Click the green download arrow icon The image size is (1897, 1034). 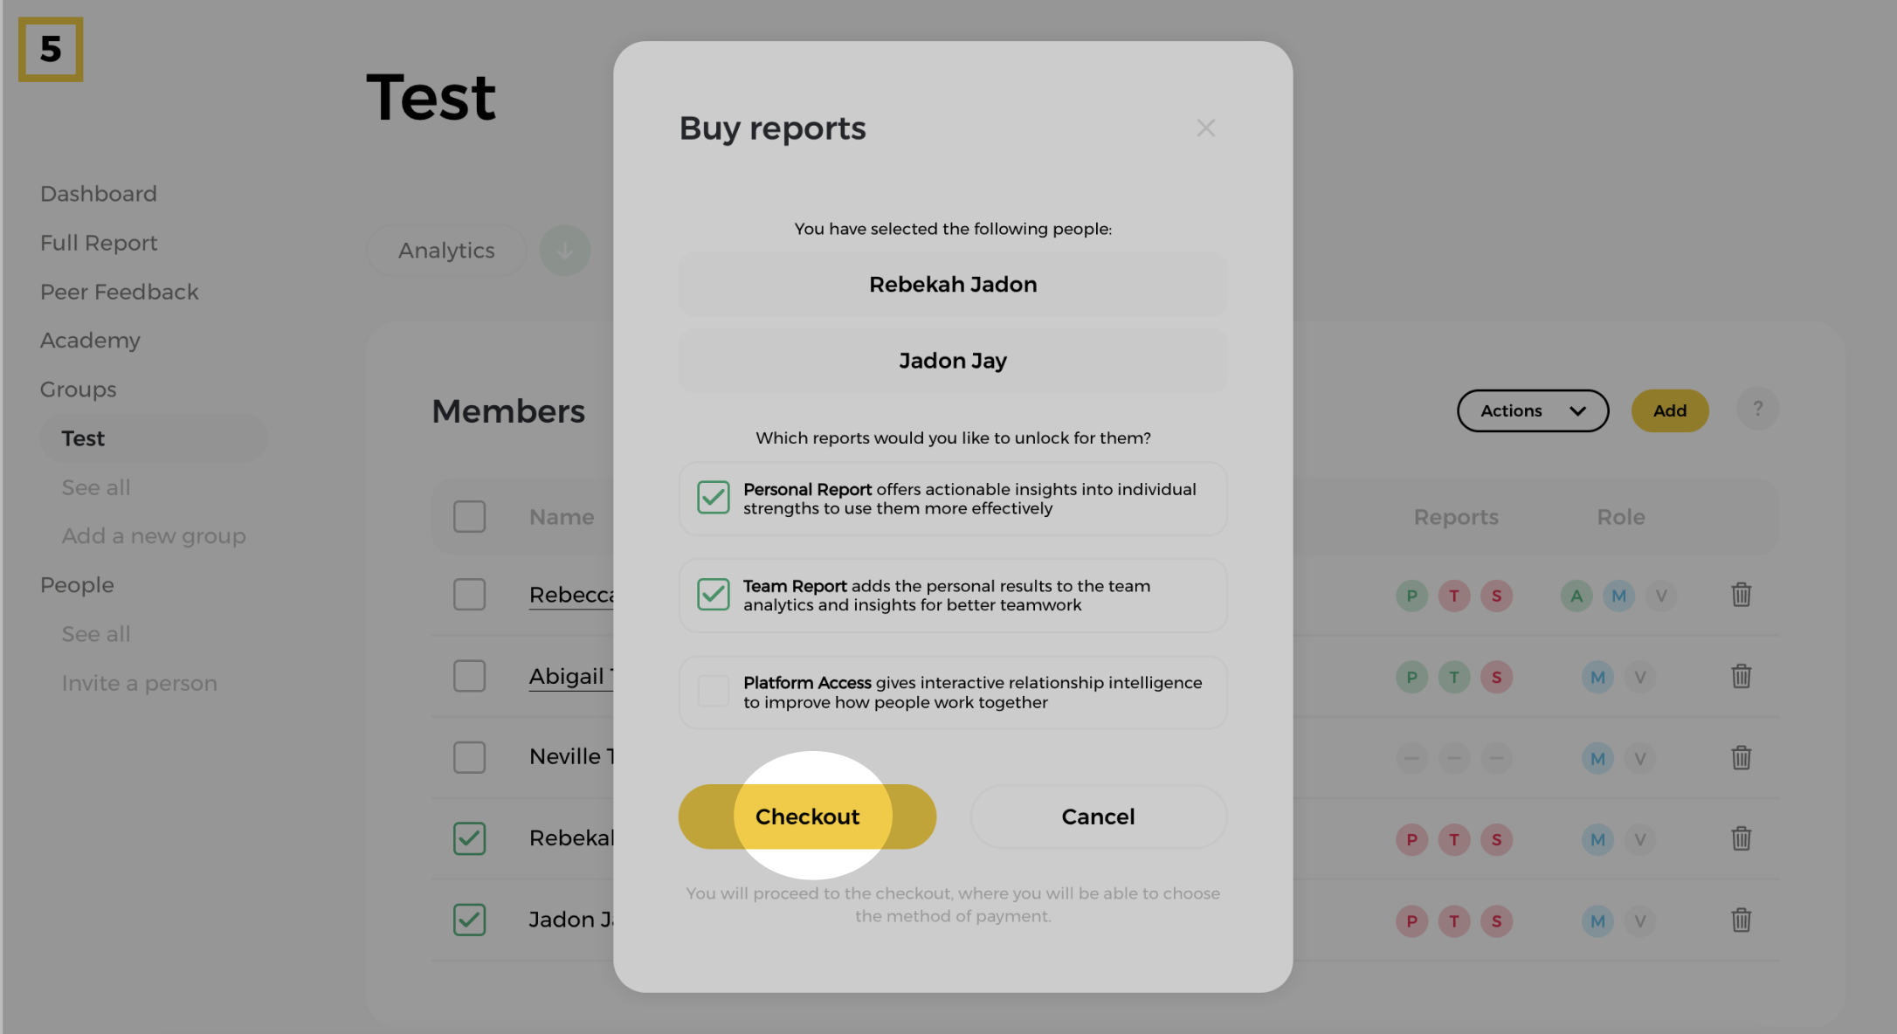tap(565, 251)
